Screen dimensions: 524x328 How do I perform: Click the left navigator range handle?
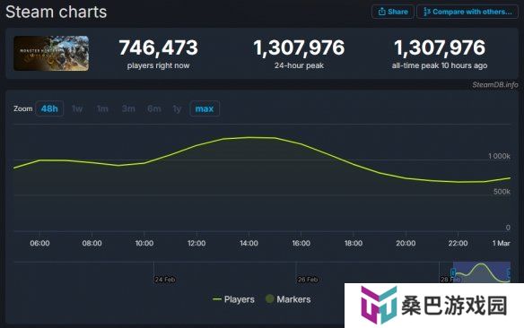453,272
